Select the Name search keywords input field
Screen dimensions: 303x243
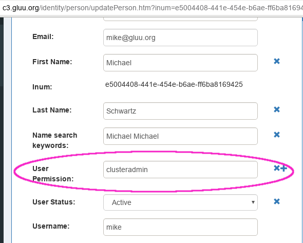point(180,136)
